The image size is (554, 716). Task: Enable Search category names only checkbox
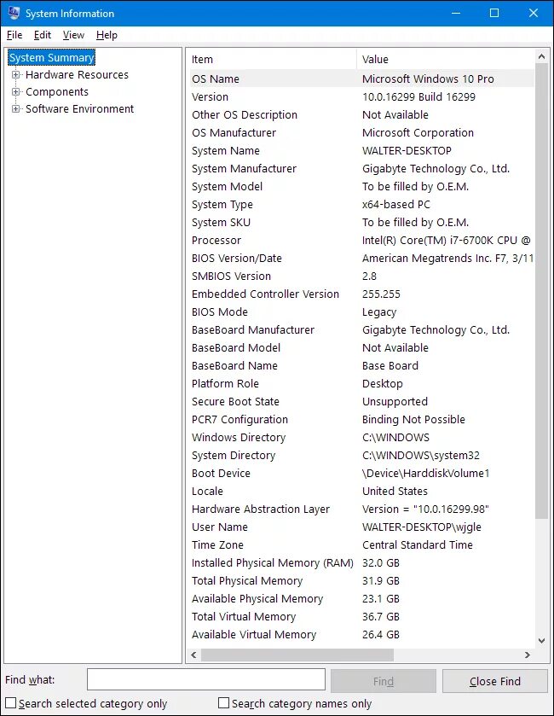coord(223,702)
